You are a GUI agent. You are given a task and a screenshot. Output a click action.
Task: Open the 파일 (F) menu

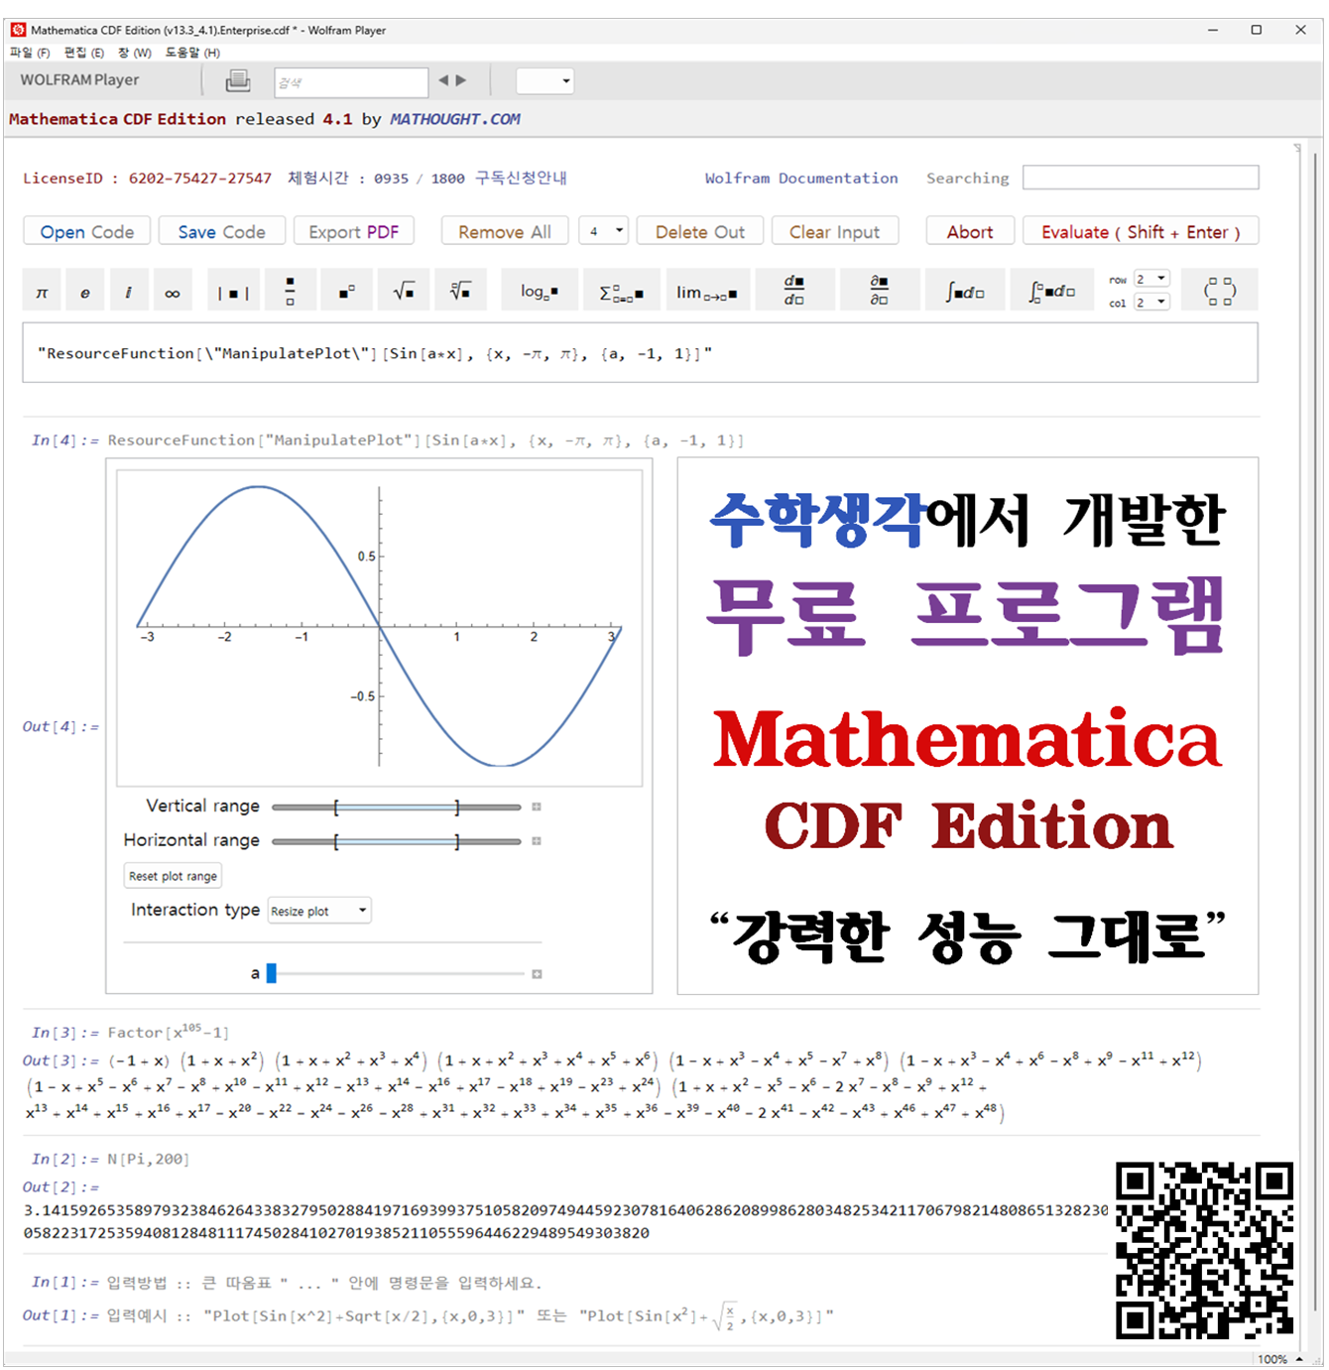(x=30, y=53)
